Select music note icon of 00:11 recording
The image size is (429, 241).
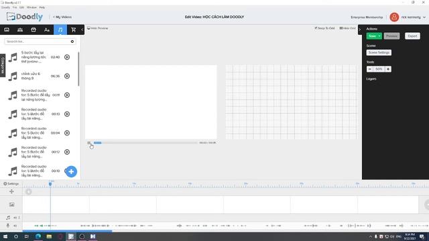point(13,95)
